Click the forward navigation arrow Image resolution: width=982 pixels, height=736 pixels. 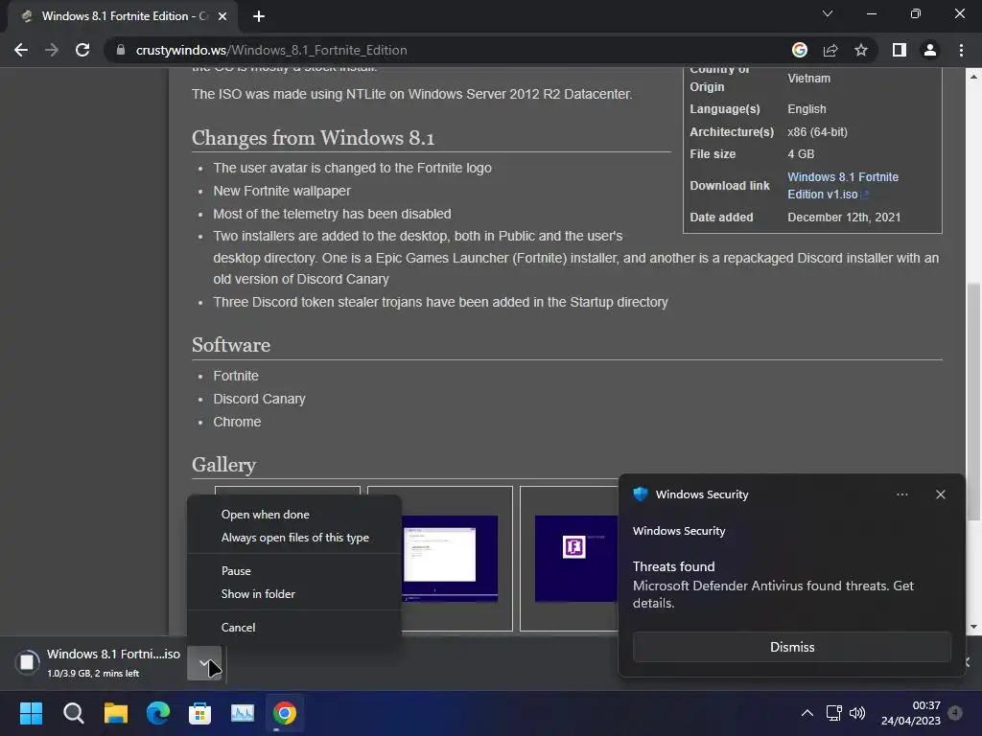52,50
